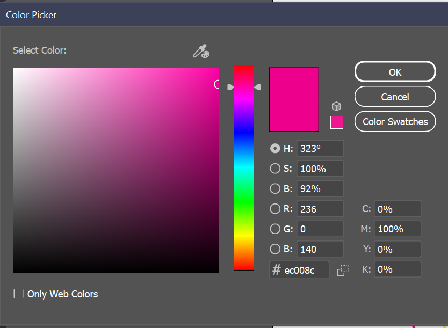Screen dimensions: 448x328
Task: Click the large magenta preview swatch
Action: [x=294, y=99]
